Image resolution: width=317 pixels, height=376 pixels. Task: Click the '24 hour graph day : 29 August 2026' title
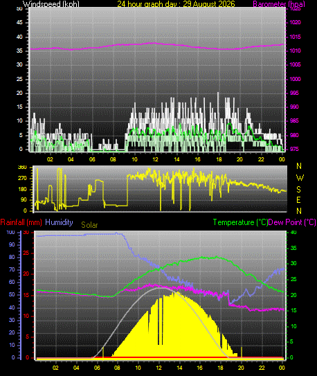(176, 4)
